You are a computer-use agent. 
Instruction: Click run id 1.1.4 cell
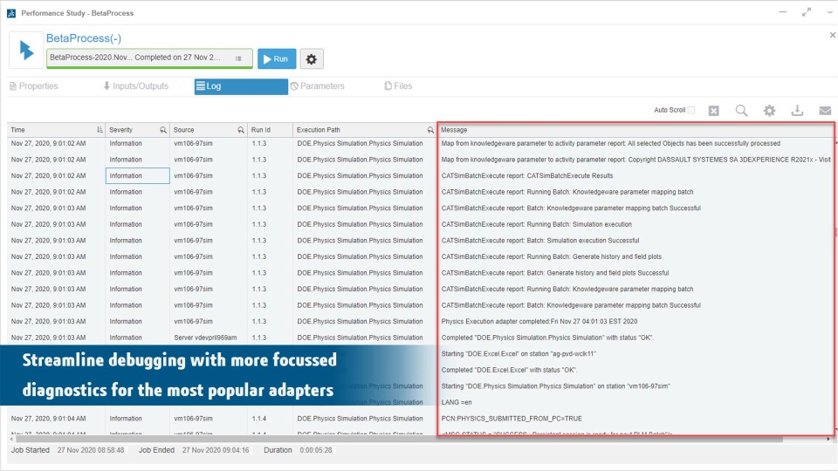tap(259, 419)
